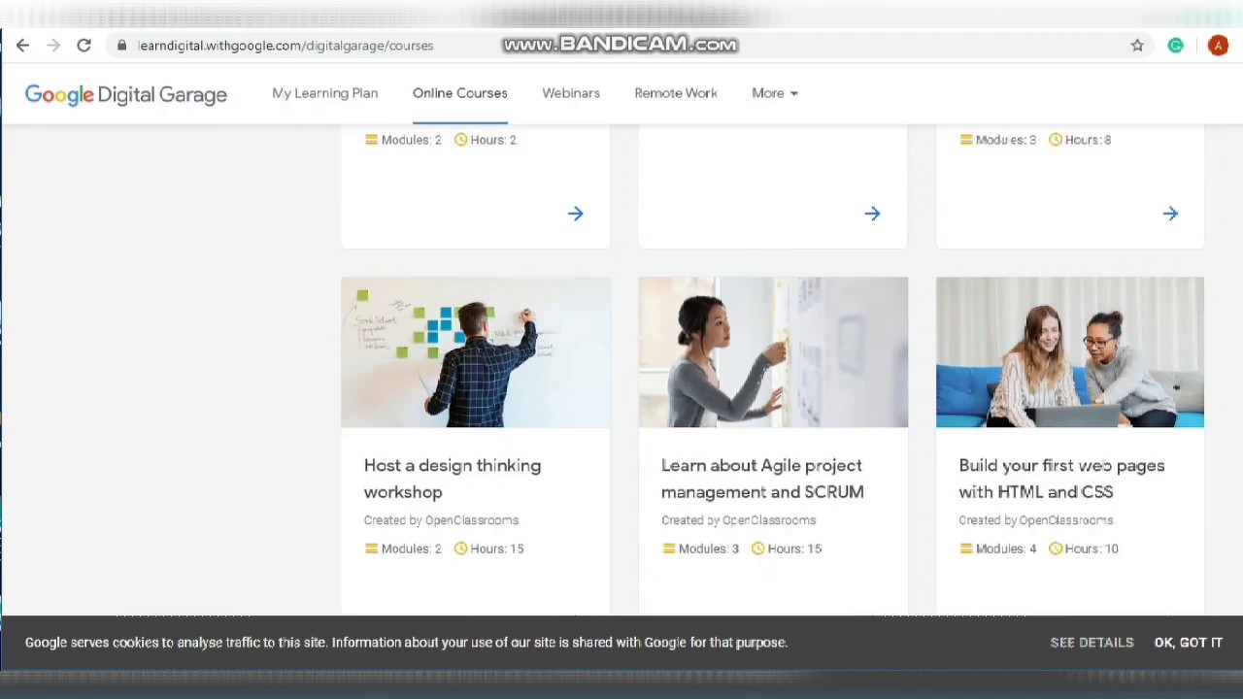Image resolution: width=1243 pixels, height=699 pixels.
Task: Click clock icon on HTML and CSS card
Action: [x=1056, y=549]
